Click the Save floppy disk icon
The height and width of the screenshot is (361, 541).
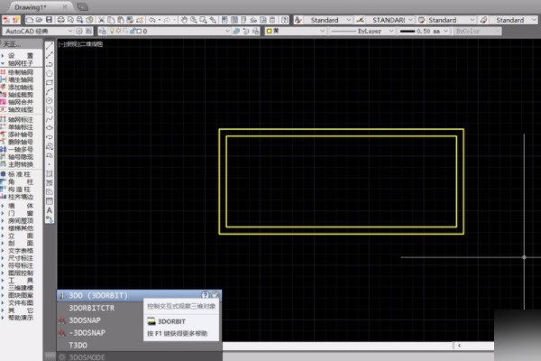(x=49, y=20)
